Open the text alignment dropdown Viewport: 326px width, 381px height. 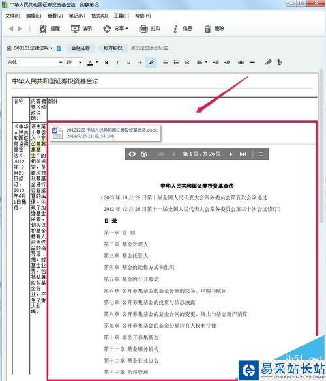[x=202, y=63]
